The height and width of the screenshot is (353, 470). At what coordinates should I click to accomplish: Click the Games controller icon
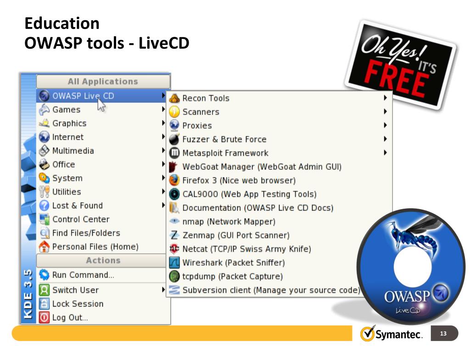[44, 109]
